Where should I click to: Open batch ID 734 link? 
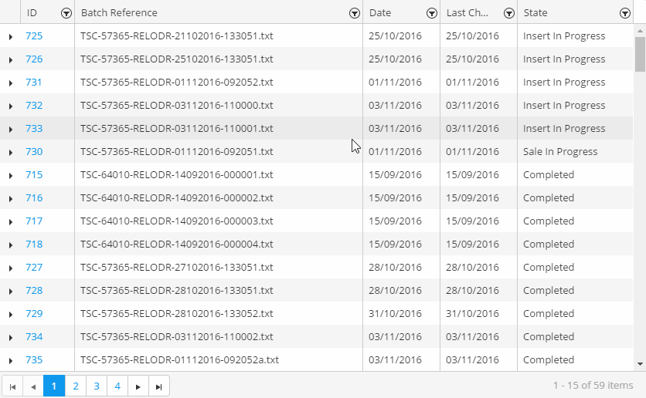point(34,337)
